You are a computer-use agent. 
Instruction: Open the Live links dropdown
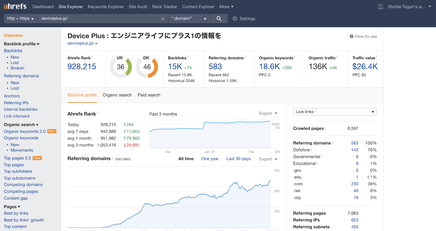(335, 112)
